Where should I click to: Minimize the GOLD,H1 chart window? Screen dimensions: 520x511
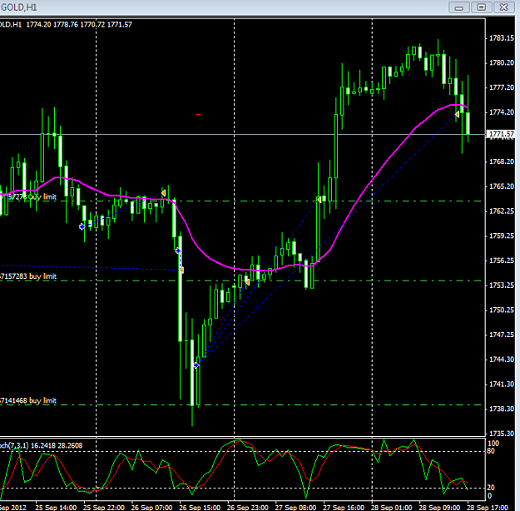click(x=459, y=7)
